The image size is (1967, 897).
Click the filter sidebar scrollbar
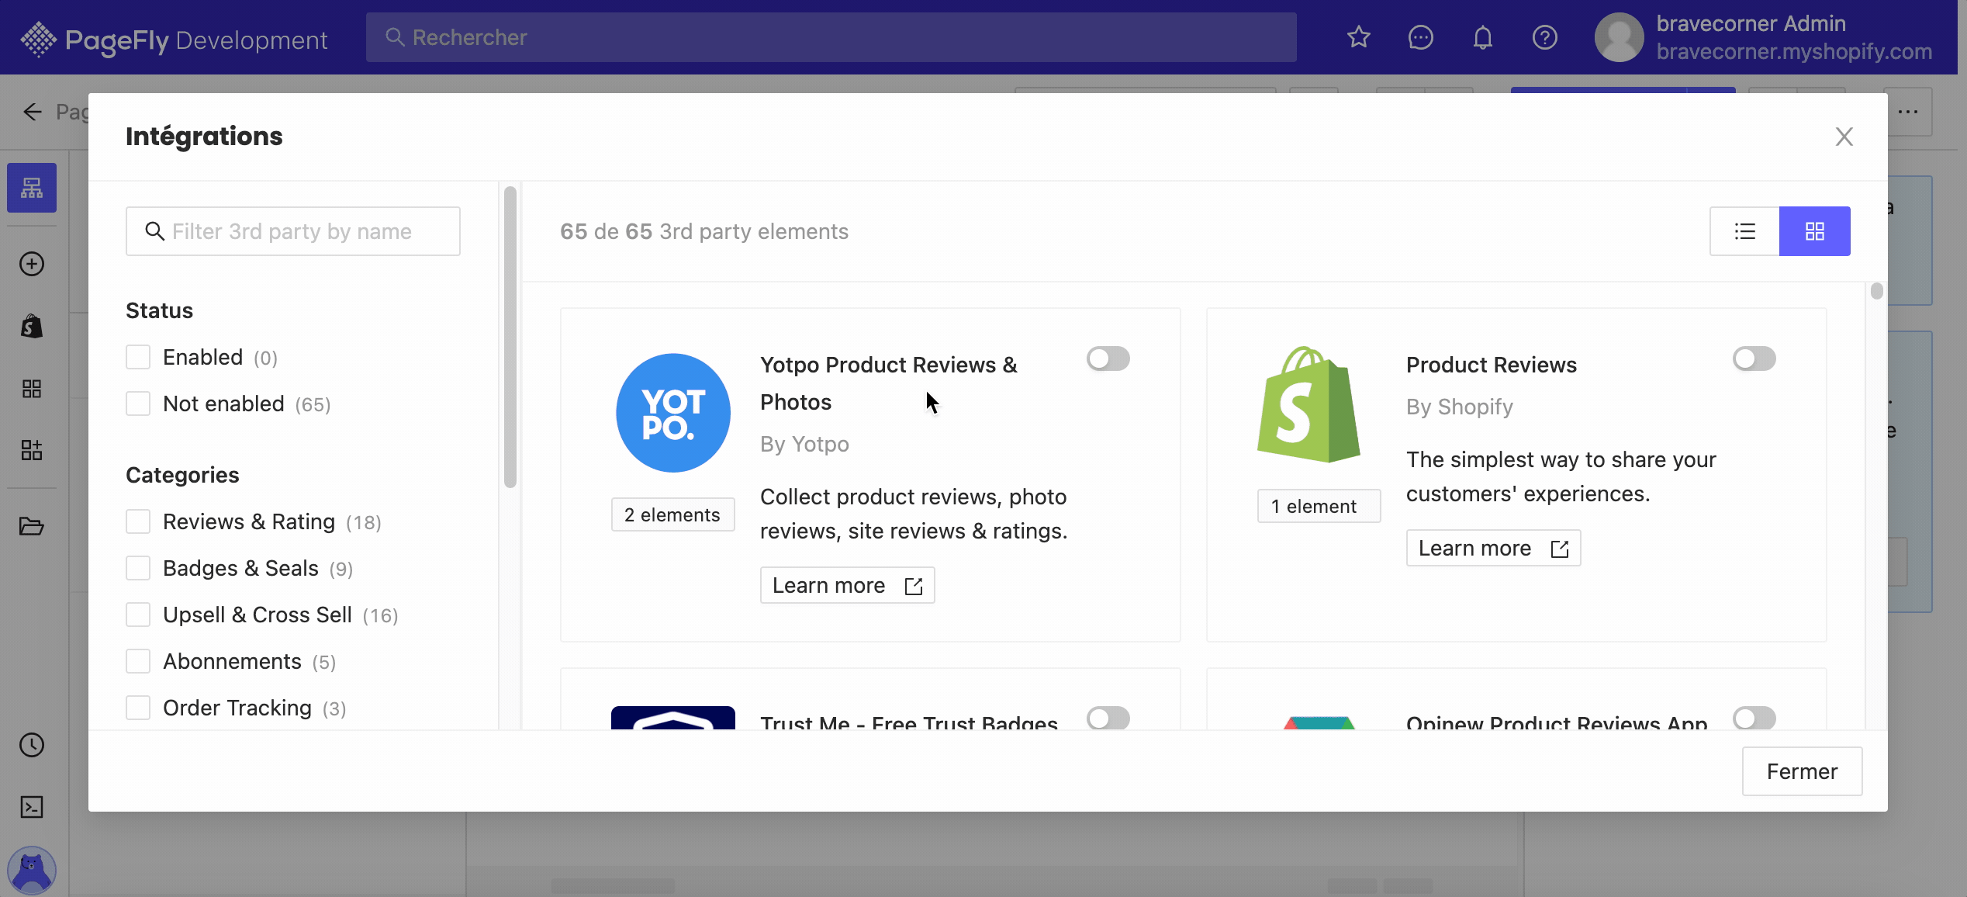tap(510, 337)
